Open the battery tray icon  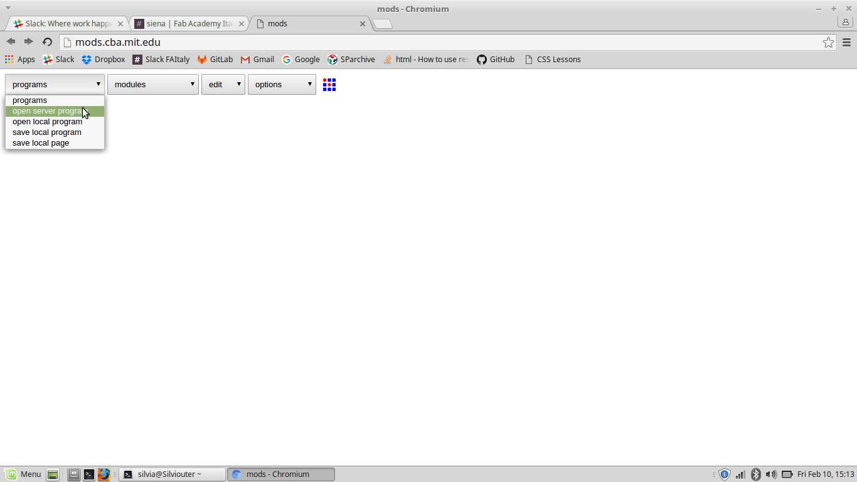787,474
